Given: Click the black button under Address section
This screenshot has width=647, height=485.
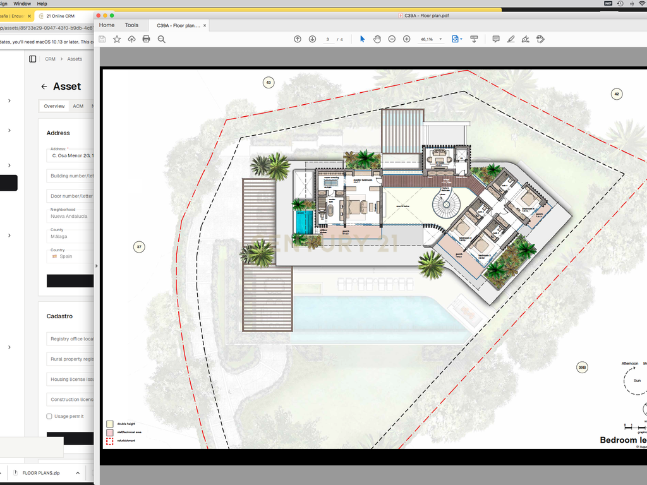Looking at the screenshot, I should [x=70, y=281].
